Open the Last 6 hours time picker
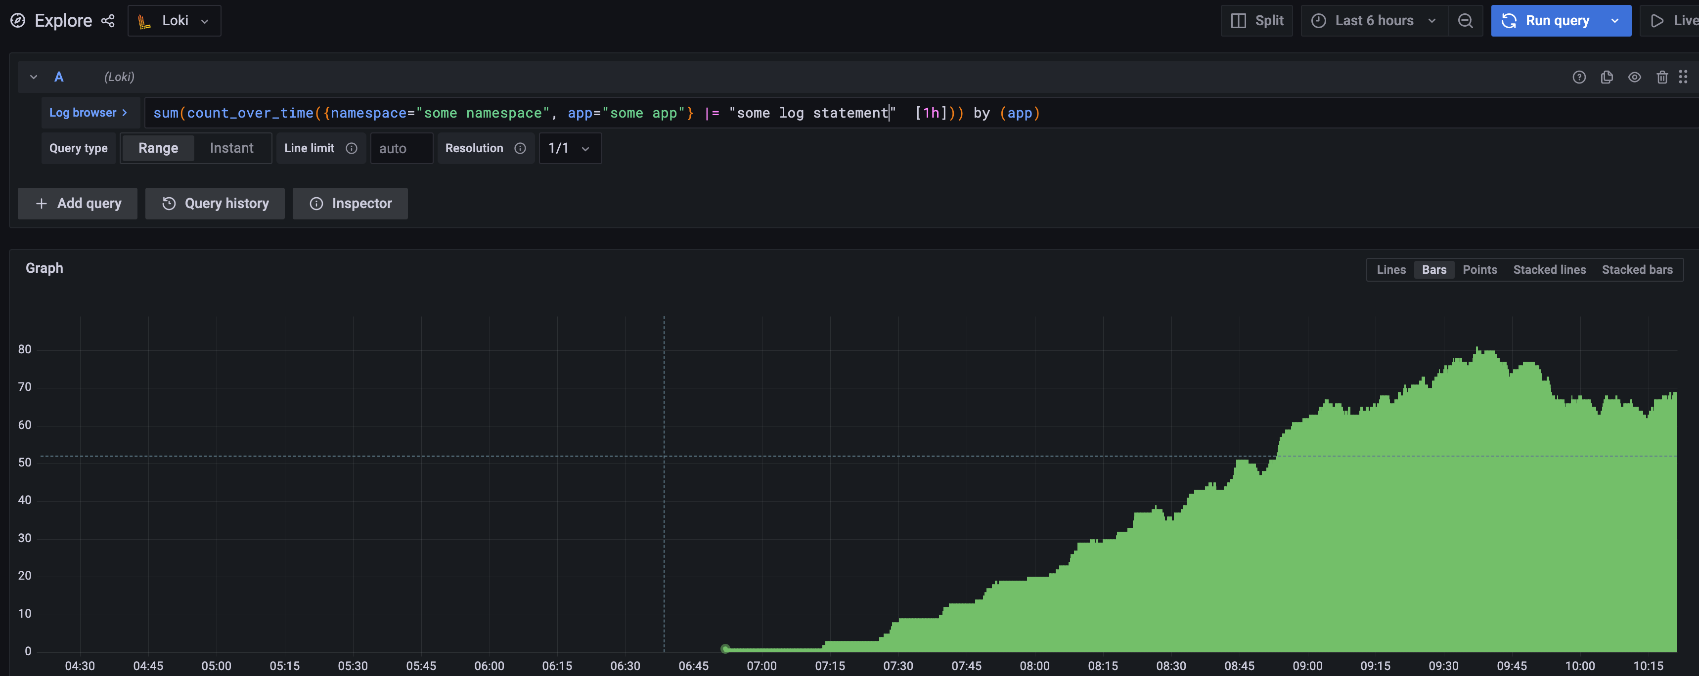 [1374, 20]
